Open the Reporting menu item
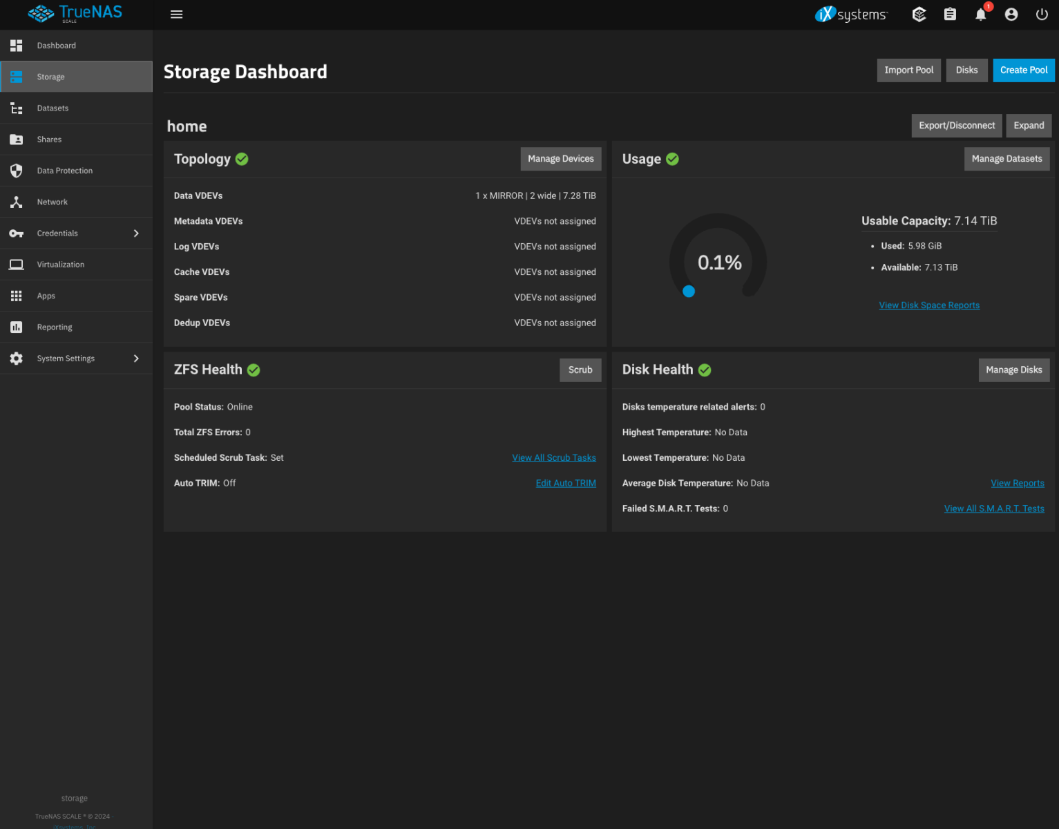This screenshot has height=829, width=1059. 76,327
